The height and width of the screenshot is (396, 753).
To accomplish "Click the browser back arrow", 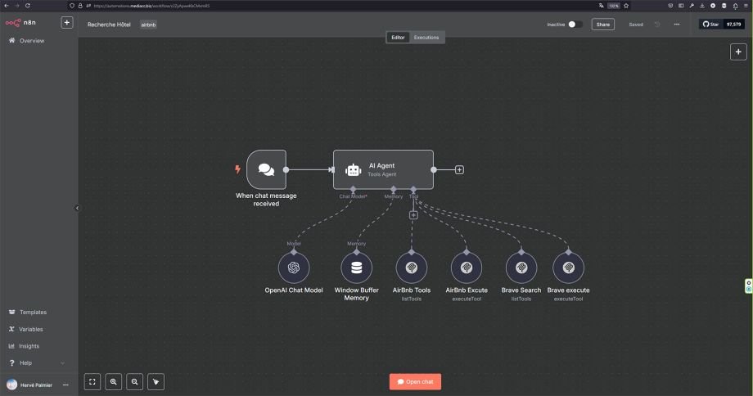I will pos(7,6).
